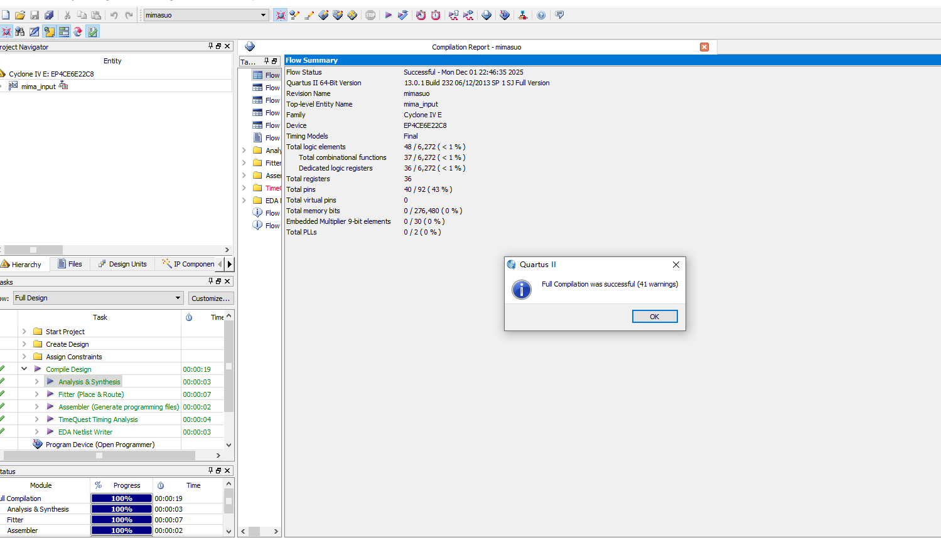Screen dimensions: 941x538
Task: Expand the Assign Constraints task
Action: tap(24, 357)
